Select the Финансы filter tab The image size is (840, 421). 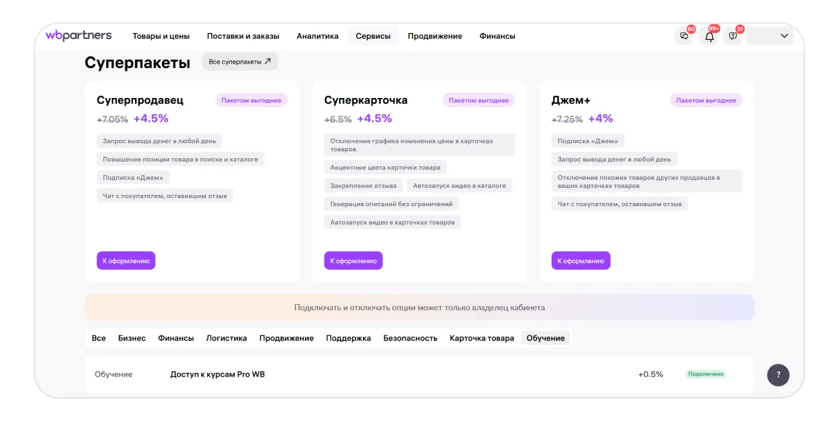point(176,338)
